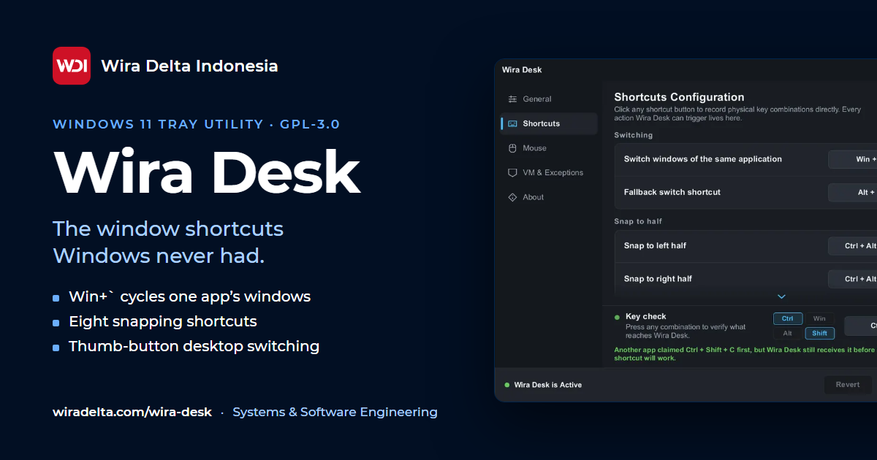Click the Revert button
Screen dimensions: 877x460
(848, 385)
